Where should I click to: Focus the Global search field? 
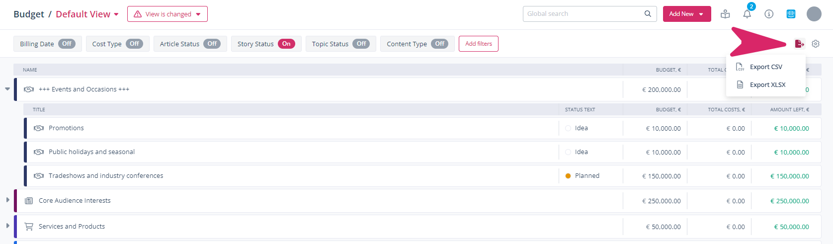pyautogui.click(x=583, y=14)
